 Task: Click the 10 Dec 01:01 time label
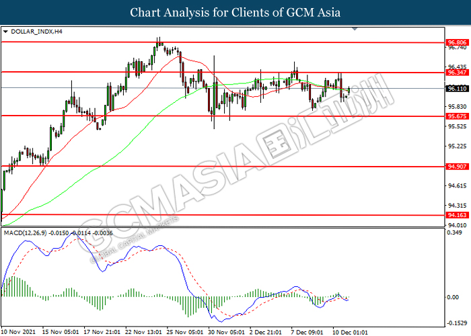click(350, 332)
